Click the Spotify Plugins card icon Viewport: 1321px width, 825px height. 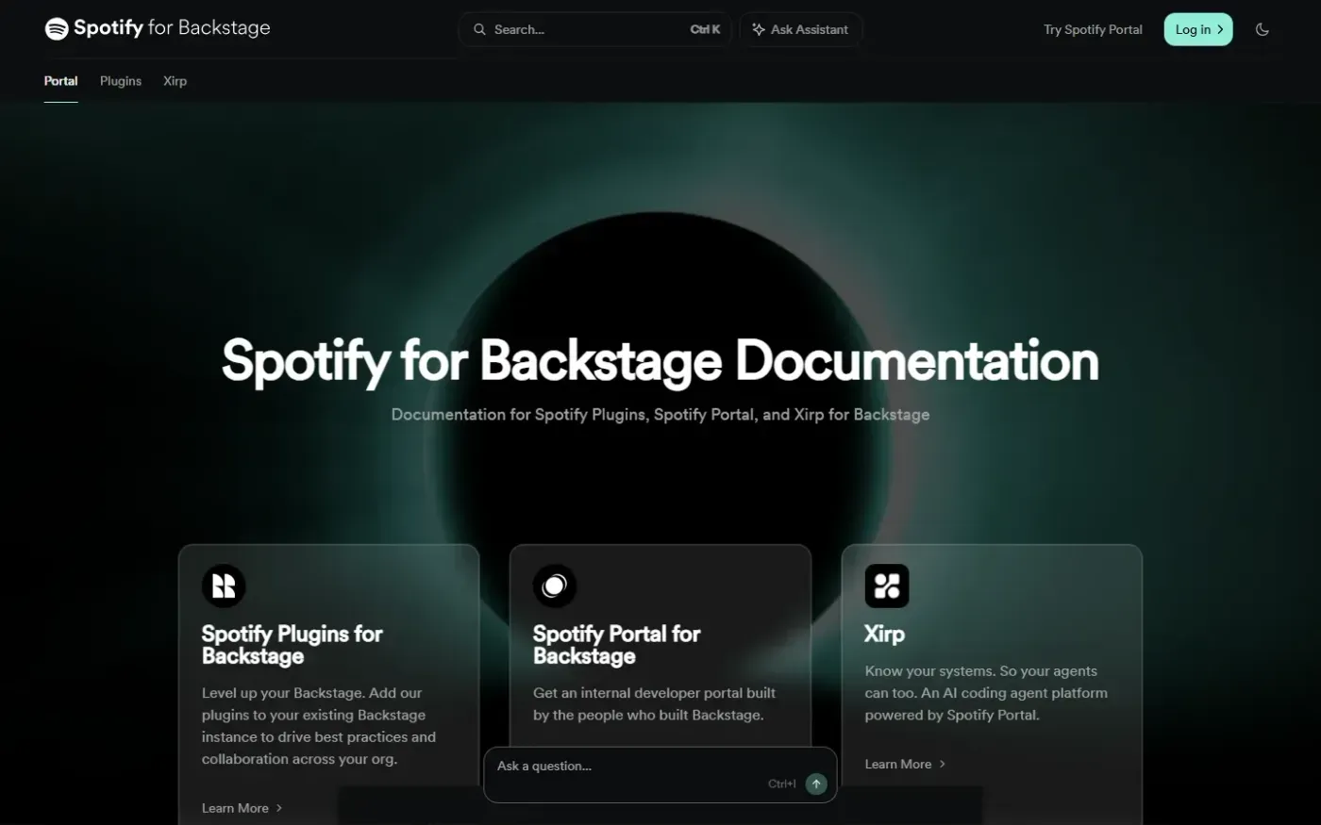point(224,586)
